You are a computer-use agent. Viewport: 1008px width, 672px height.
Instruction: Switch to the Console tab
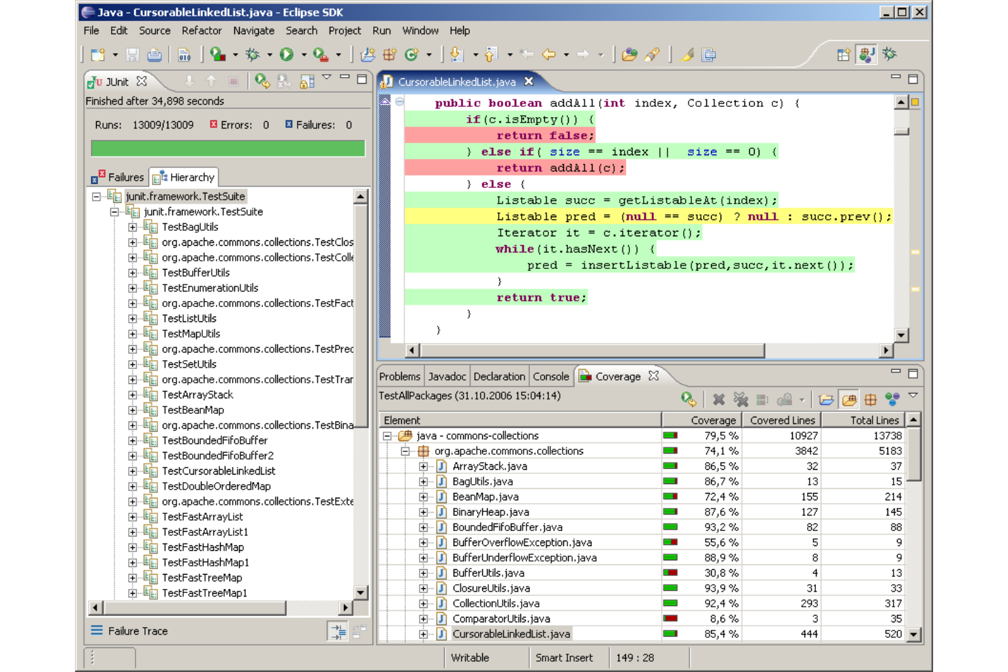(x=551, y=376)
